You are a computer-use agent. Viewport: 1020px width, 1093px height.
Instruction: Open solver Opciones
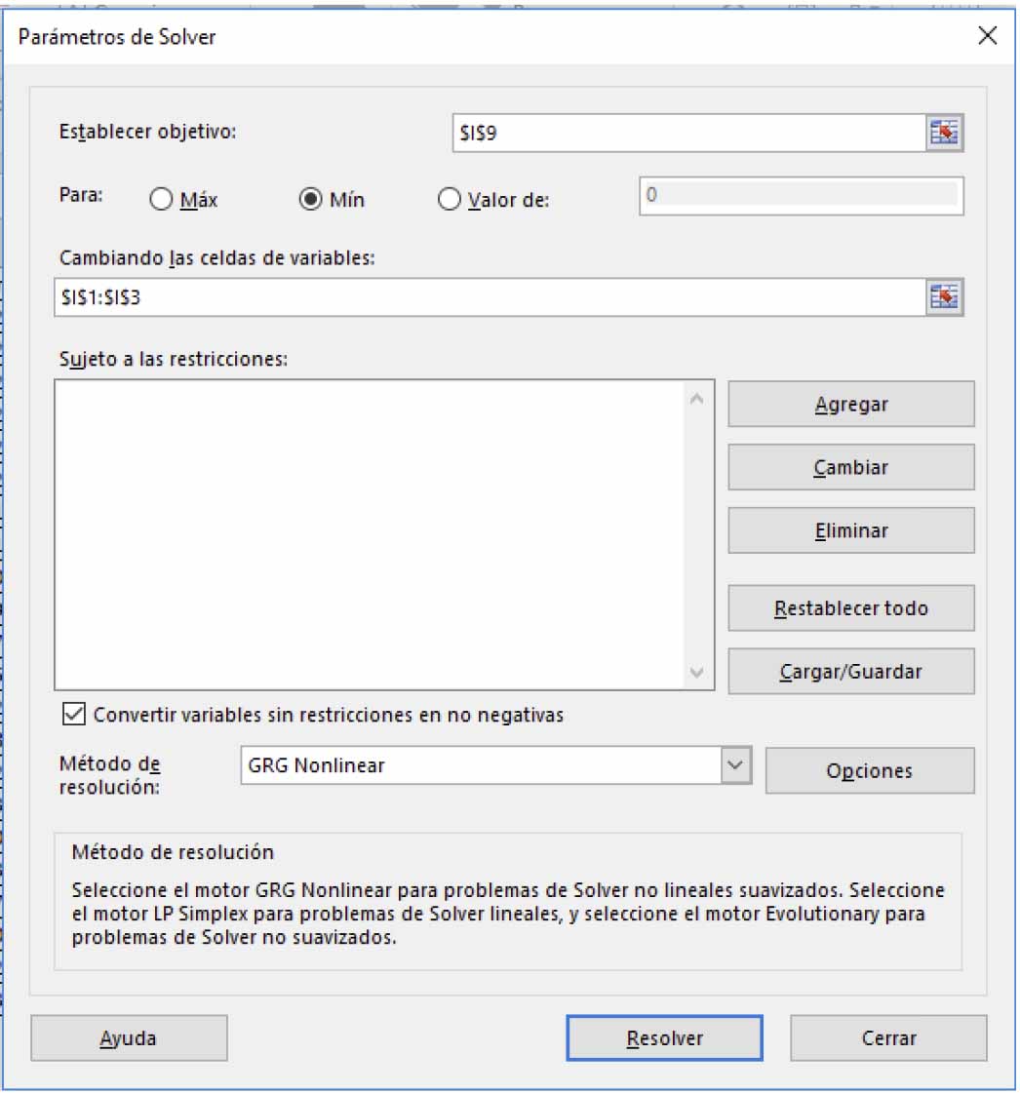[869, 771]
